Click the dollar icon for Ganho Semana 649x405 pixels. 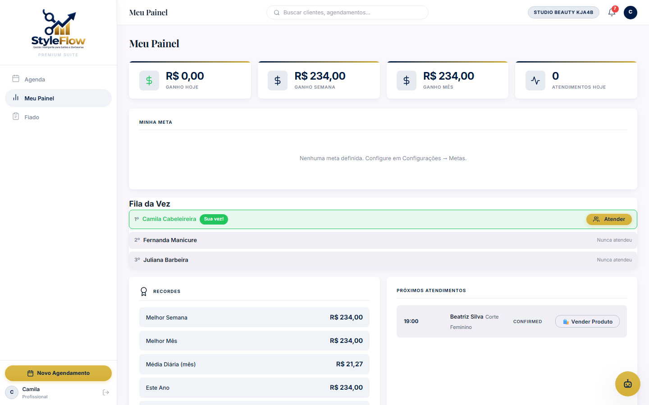pos(278,81)
